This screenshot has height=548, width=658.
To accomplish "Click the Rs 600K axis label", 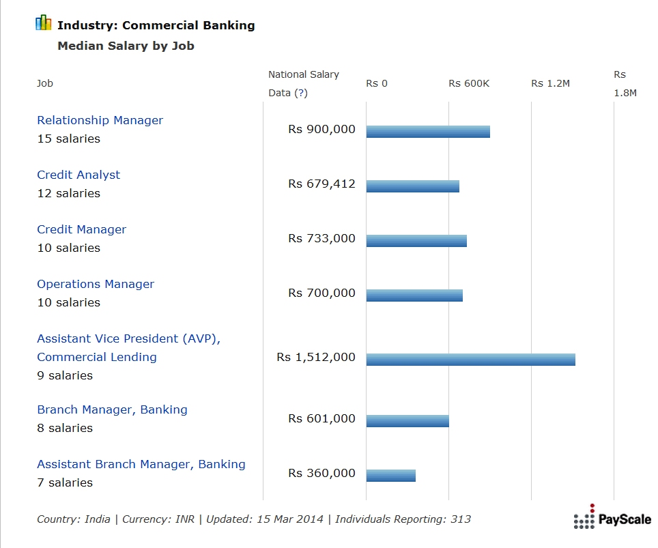I will click(469, 83).
